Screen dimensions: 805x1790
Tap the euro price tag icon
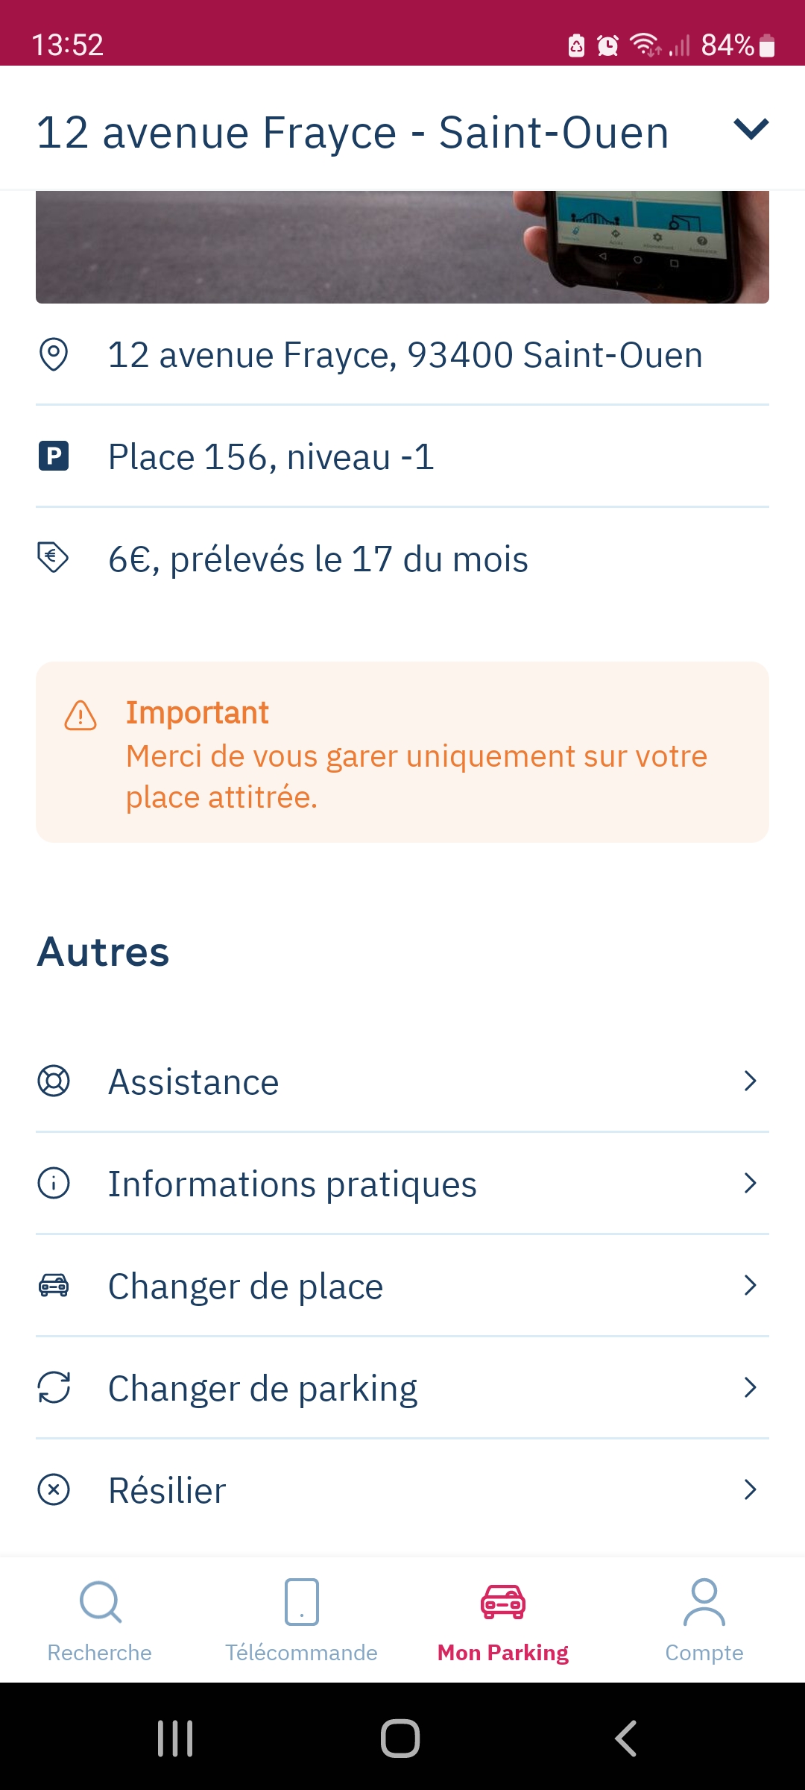click(x=54, y=557)
